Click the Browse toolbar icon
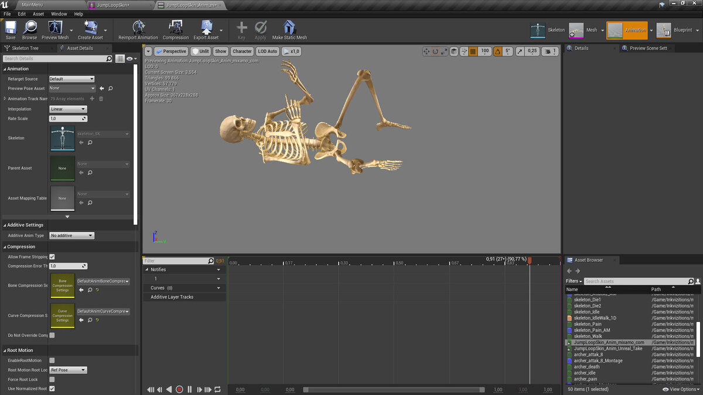Image resolution: width=703 pixels, height=395 pixels. pyautogui.click(x=30, y=29)
